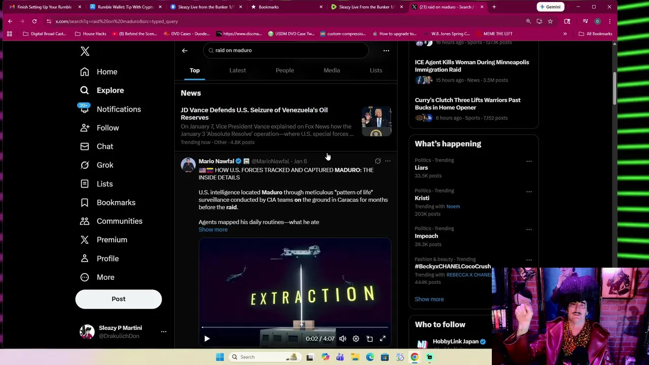Enter video fullscreen mode
The image size is (649, 365).
pos(383,339)
